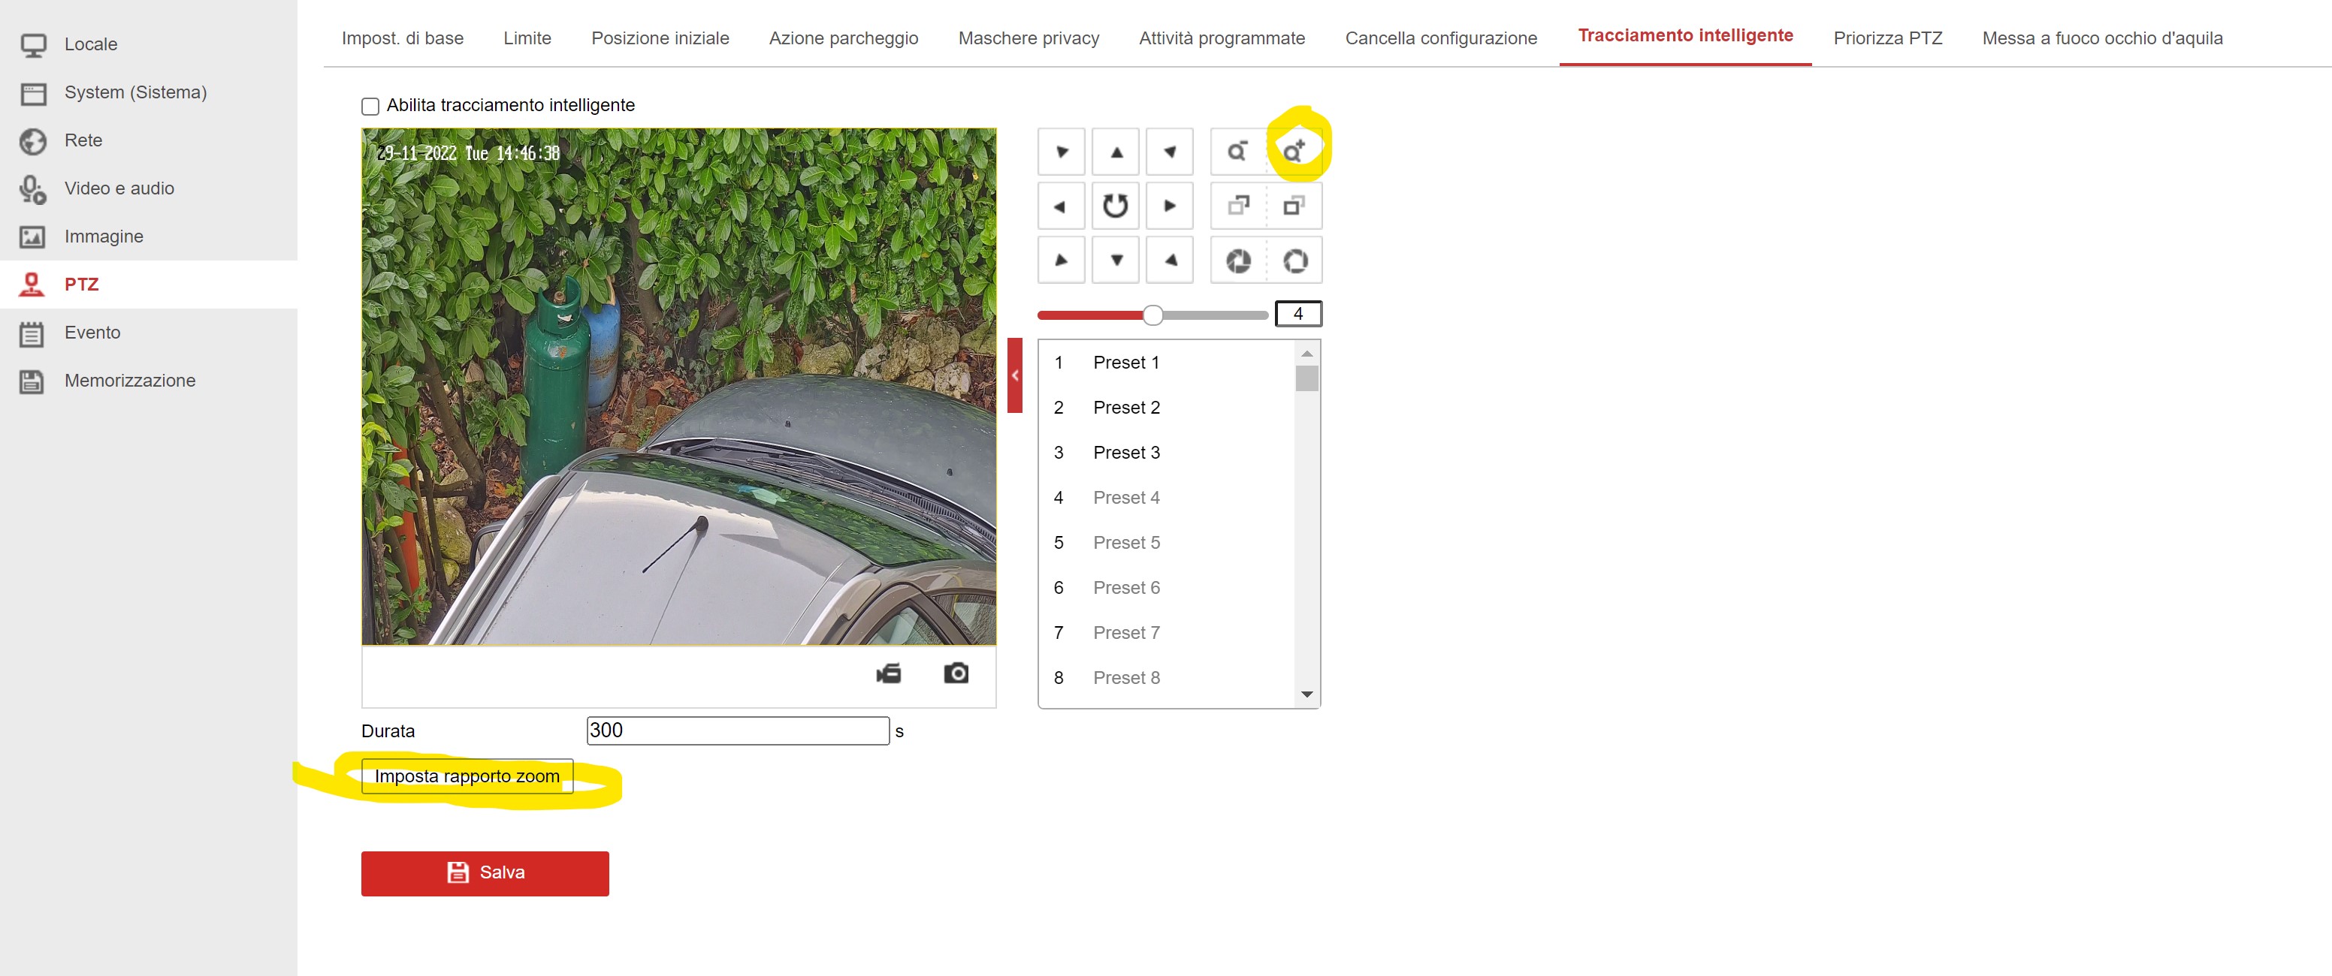2332x976 pixels.
Task: Capture snapshot with camera icon
Action: tap(956, 674)
